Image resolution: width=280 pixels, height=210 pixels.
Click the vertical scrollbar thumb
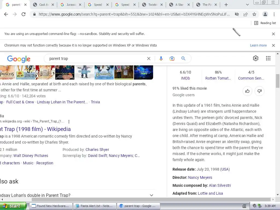coord(278,81)
